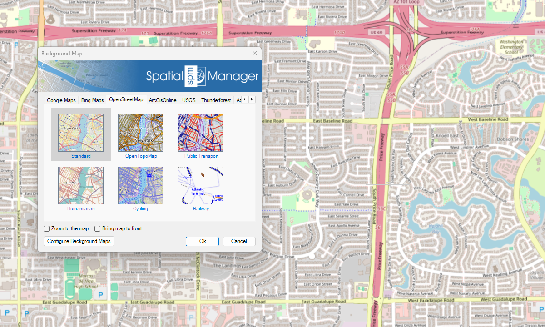Select the Humanitarian map thumbnail

[x=81, y=185]
